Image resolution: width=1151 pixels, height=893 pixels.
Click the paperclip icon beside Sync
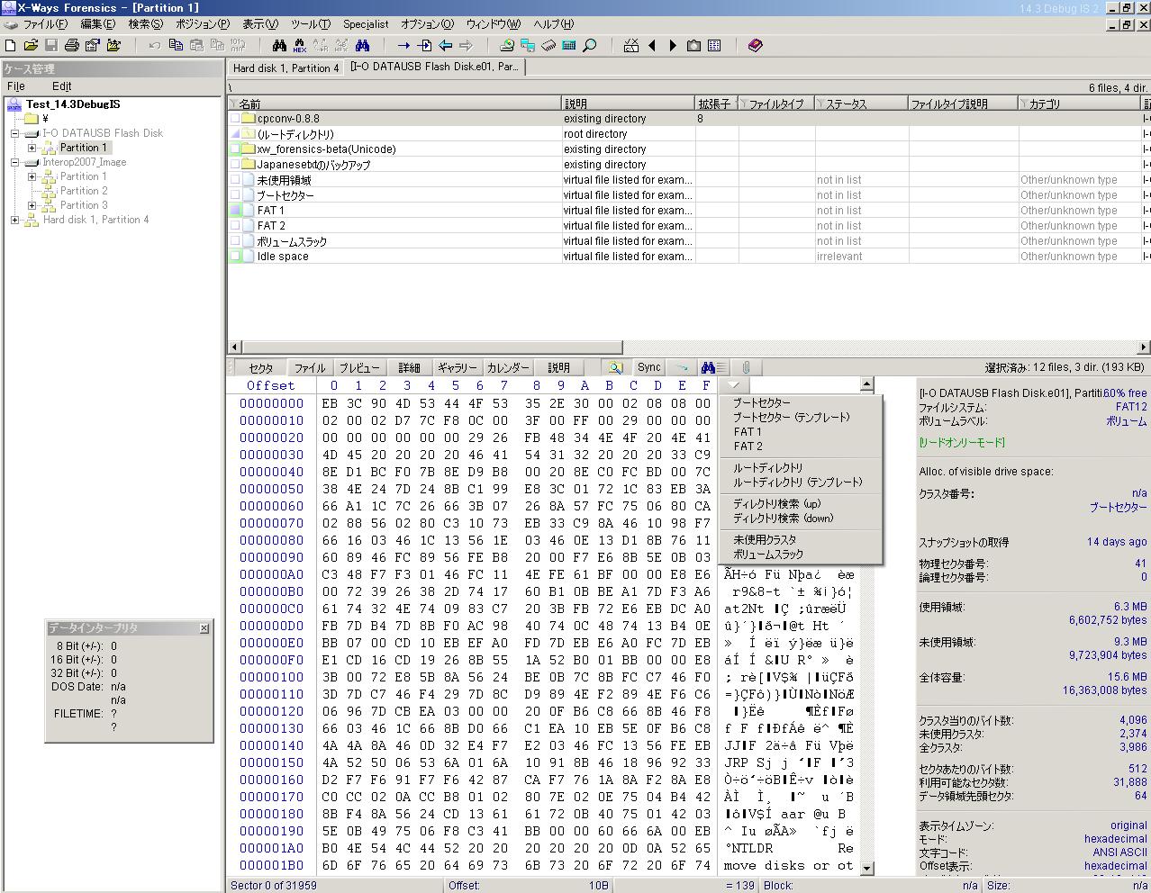[746, 367]
